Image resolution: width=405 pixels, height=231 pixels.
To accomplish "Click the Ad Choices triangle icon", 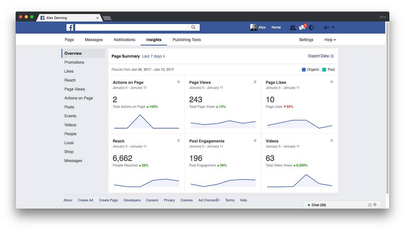I will [218, 200].
